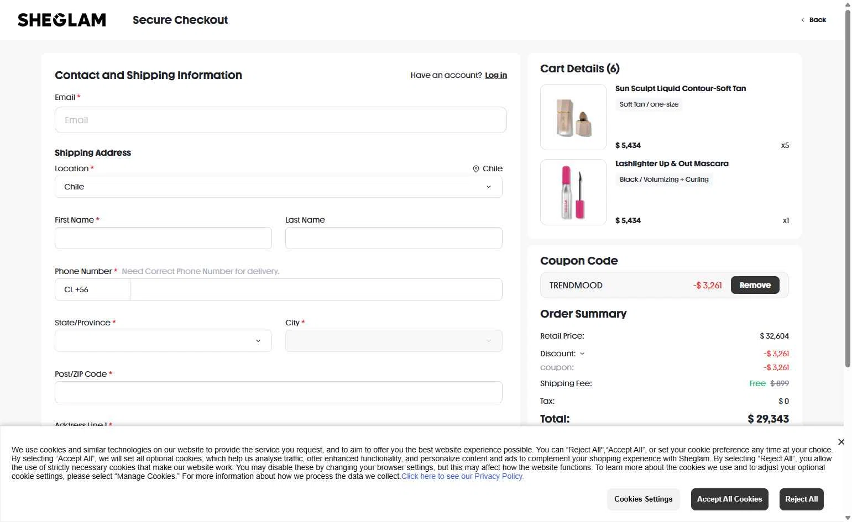Click the Total amount $29,343

[x=769, y=419]
